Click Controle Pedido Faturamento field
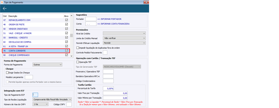The width and height of the screenshot is (279, 108). 105,52
